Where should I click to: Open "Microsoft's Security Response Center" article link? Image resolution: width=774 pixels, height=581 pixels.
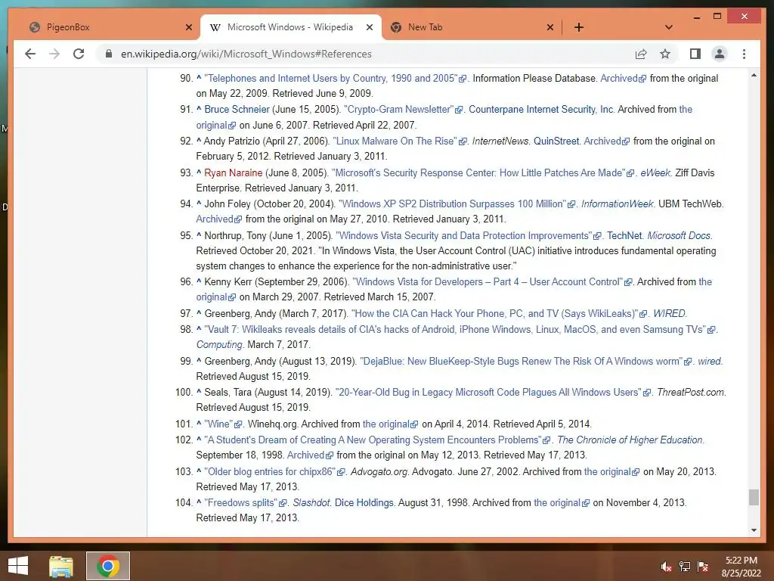point(478,172)
